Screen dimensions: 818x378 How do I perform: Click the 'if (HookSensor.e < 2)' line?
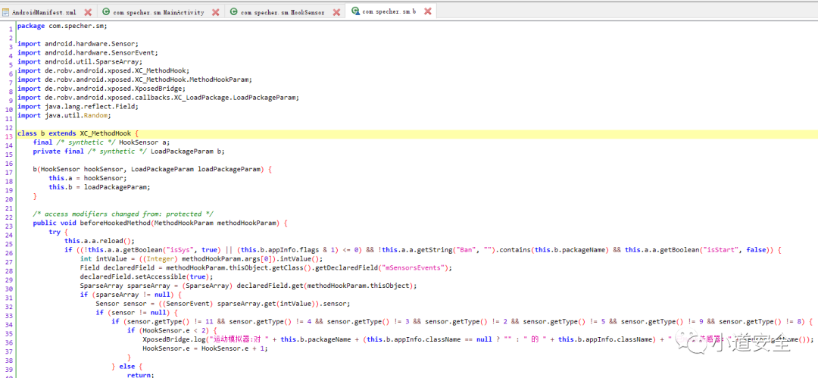point(170,330)
